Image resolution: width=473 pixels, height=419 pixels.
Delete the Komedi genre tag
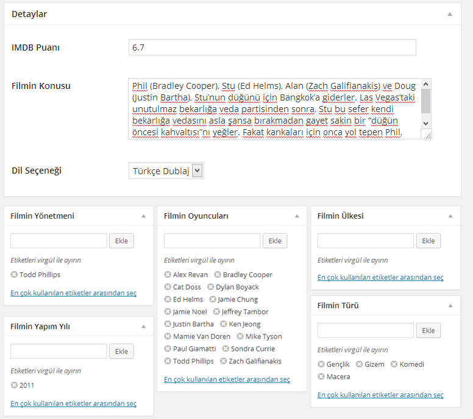(394, 364)
